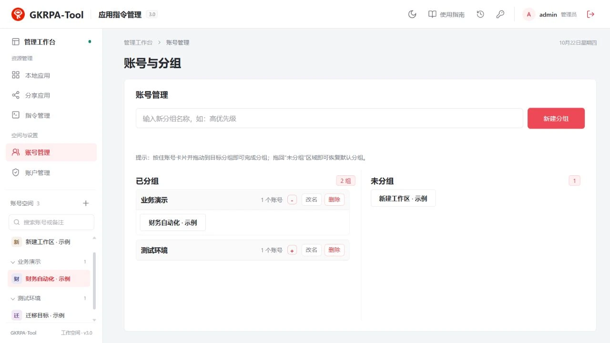The height and width of the screenshot is (343, 610).
Task: Click the 账号管理 breadcrumb text
Action: (x=178, y=42)
